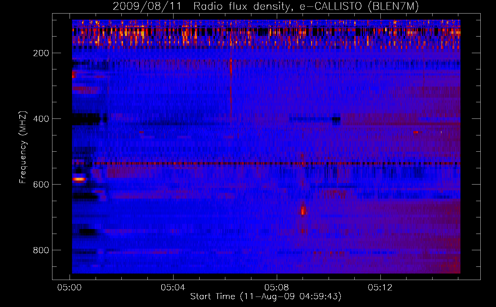This screenshot has width=496, height=307.
Task: Click the 600 frequency axis label
Action: (x=41, y=185)
